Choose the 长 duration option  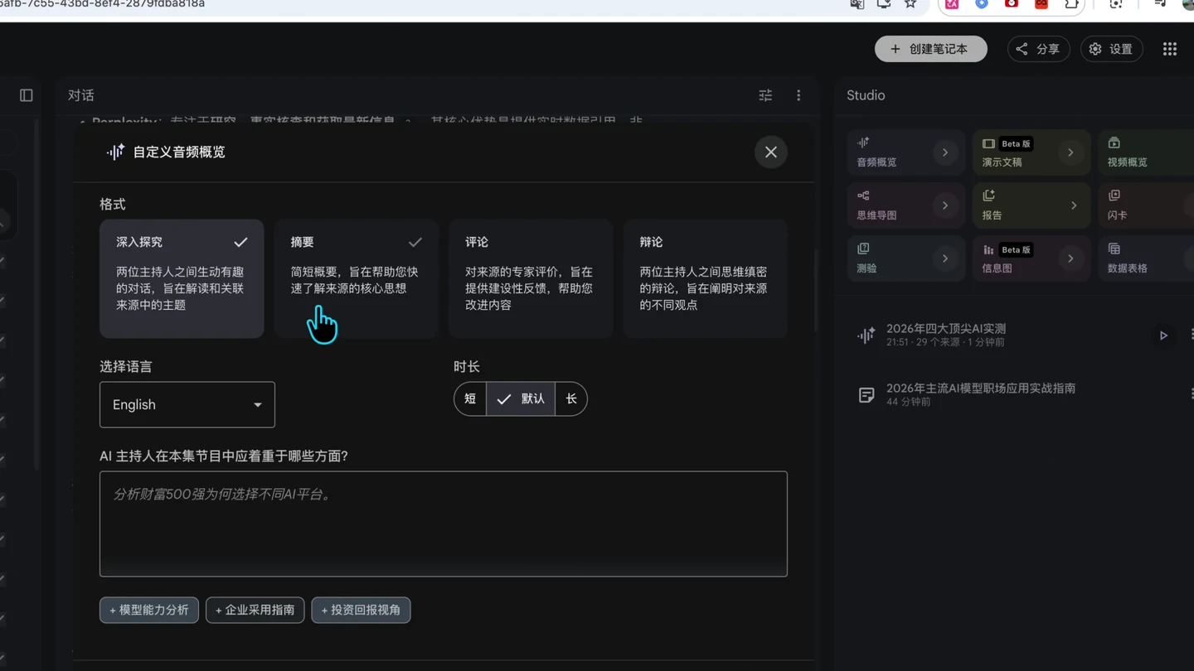tap(570, 398)
